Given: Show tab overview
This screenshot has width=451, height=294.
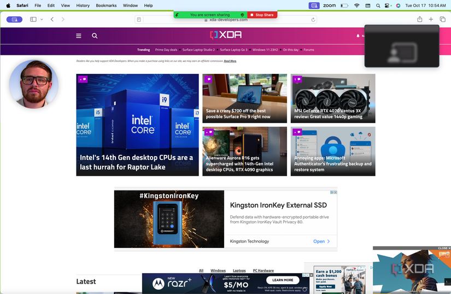Looking at the screenshot, I should tap(442, 19).
